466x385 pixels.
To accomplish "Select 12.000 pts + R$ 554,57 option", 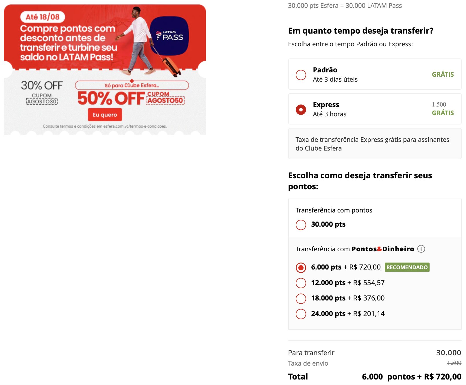I will click(301, 283).
